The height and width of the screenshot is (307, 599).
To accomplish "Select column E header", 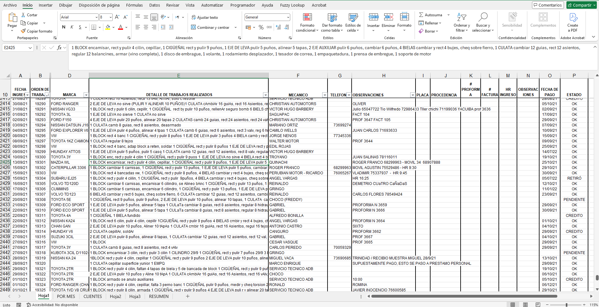I will tap(178, 75).
